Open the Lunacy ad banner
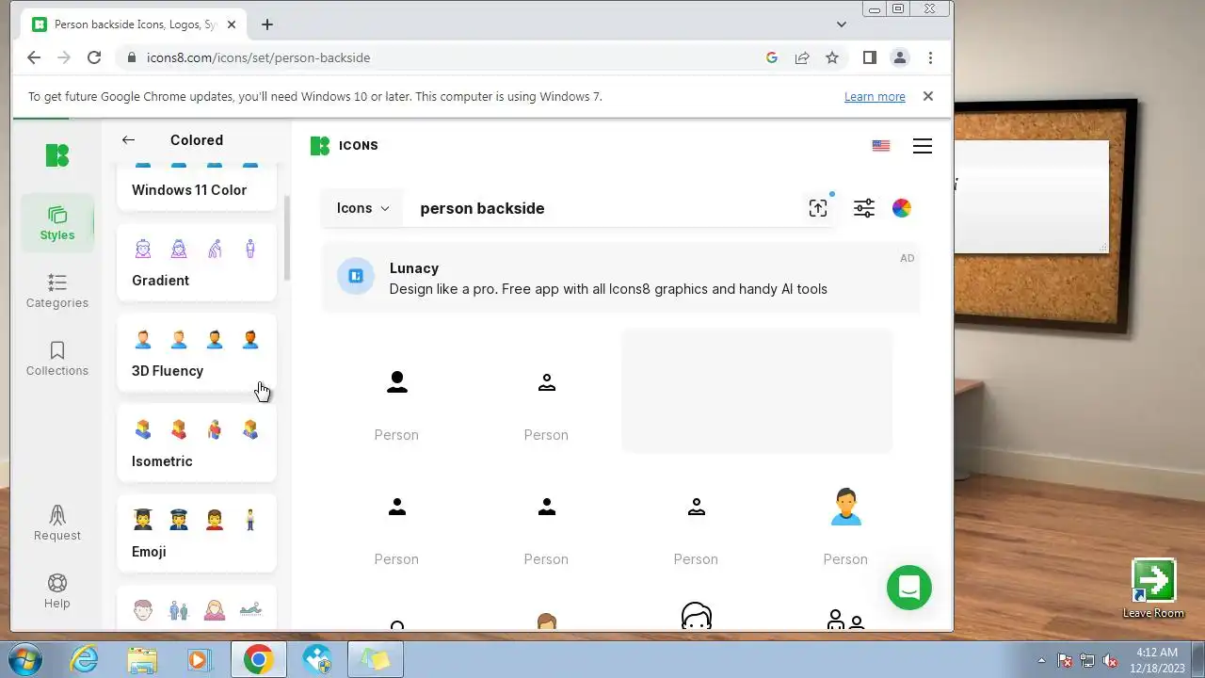Viewport: 1205px width, 678px height. pos(620,278)
